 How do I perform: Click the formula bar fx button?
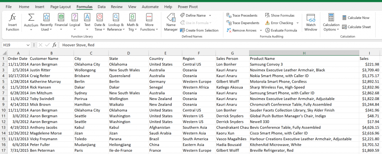coord(54,45)
